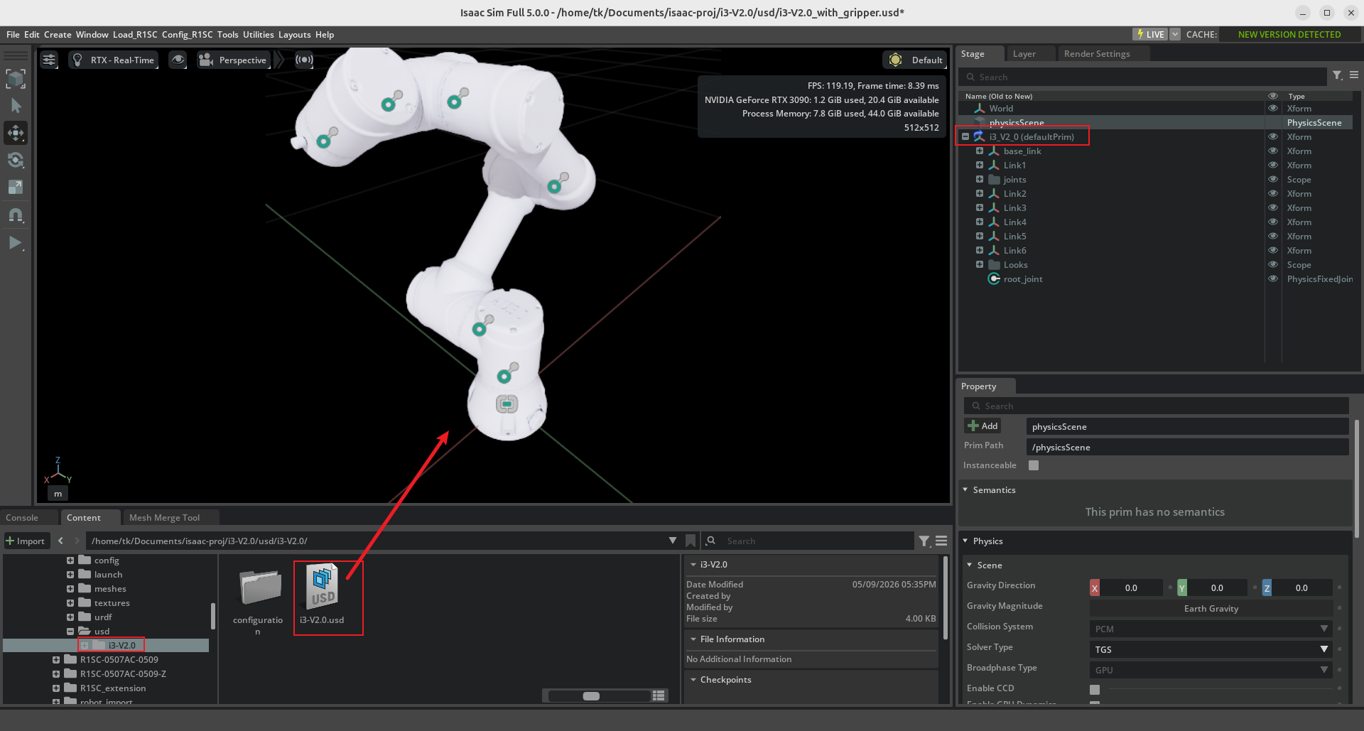Viewport: 1364px width, 731px height.
Task: Select the Move gizmo tool
Action: pyautogui.click(x=16, y=133)
